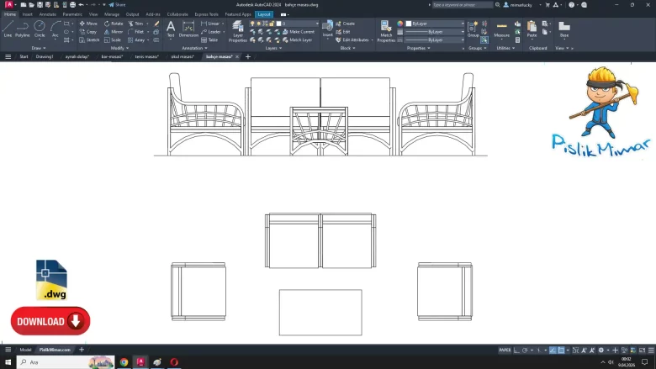The width and height of the screenshot is (656, 369).
Task: Insert a Table
Action: [209, 40]
